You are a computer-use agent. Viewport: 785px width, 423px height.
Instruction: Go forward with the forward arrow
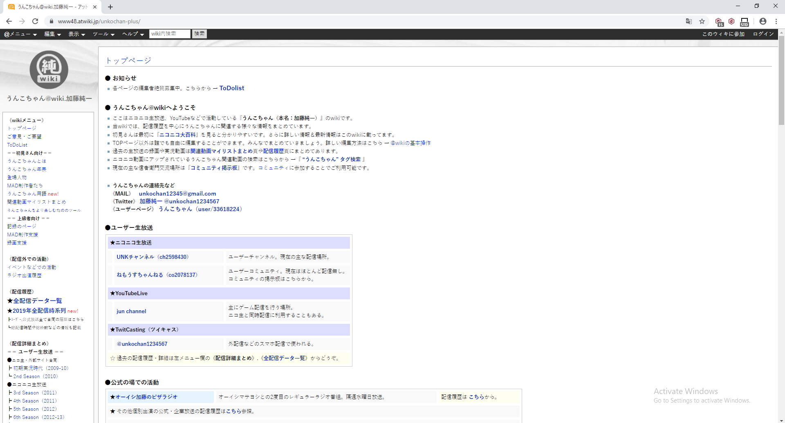coord(22,21)
